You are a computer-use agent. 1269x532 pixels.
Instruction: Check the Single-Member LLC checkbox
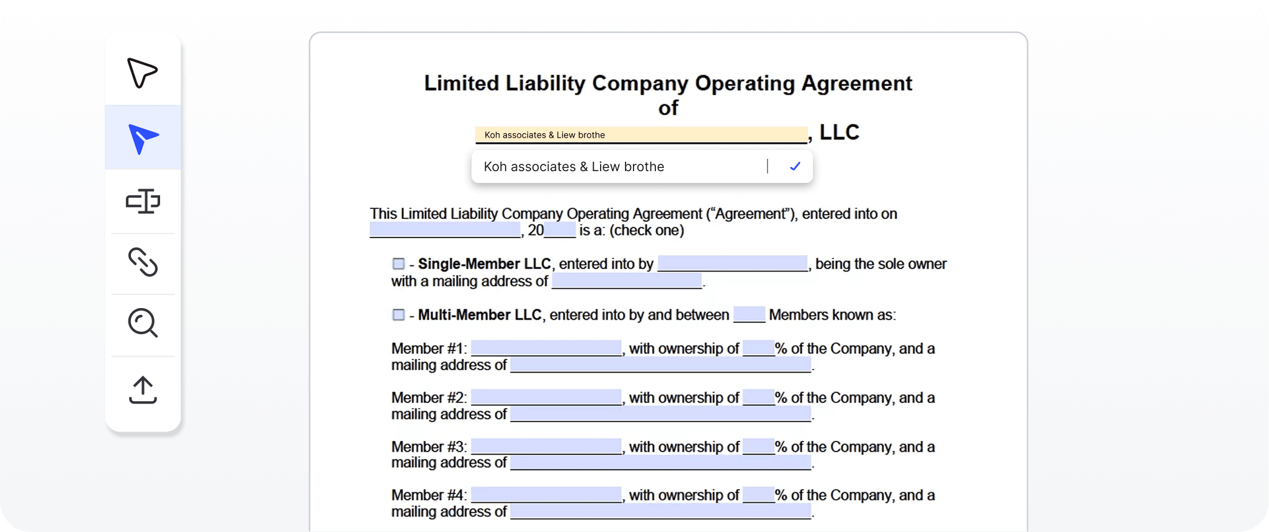tap(398, 264)
